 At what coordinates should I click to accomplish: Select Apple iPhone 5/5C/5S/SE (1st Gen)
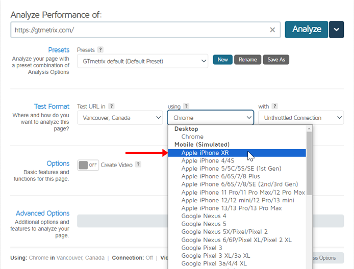237,169
